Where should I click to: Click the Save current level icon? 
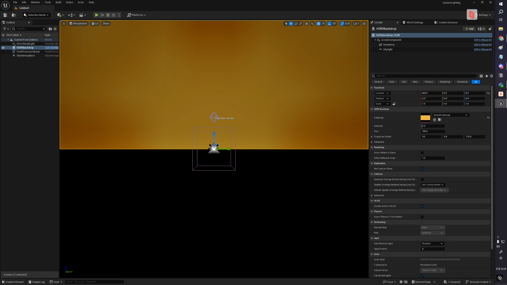(x=5, y=15)
